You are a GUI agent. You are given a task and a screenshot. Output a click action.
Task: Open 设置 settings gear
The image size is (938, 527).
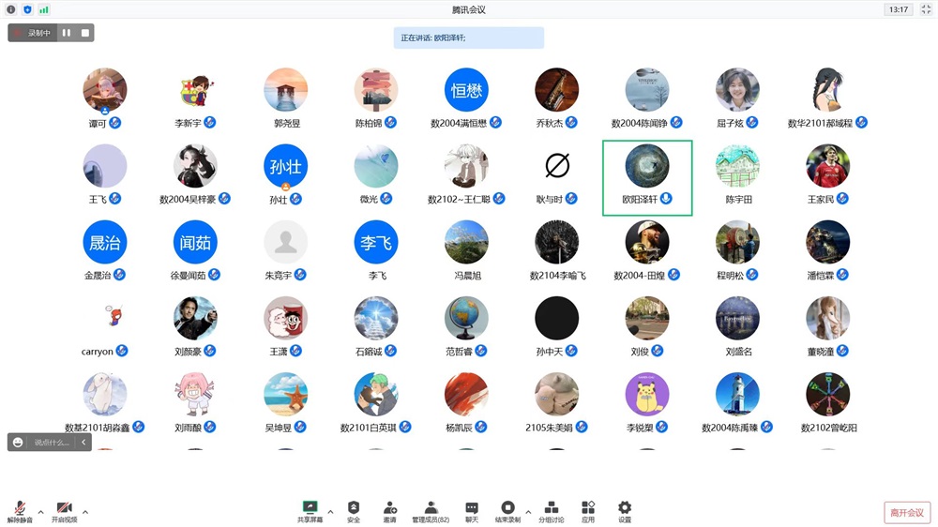(x=625, y=509)
